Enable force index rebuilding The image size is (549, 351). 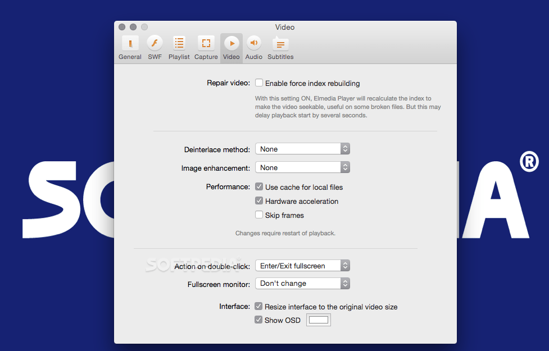pos(258,83)
